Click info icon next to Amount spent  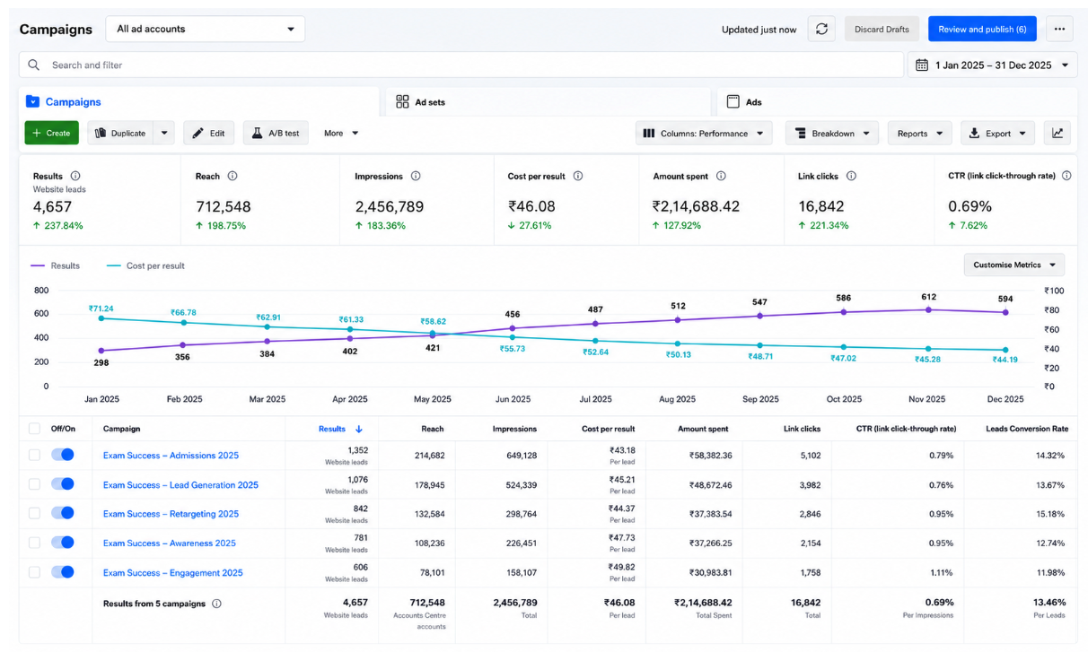coord(721,176)
